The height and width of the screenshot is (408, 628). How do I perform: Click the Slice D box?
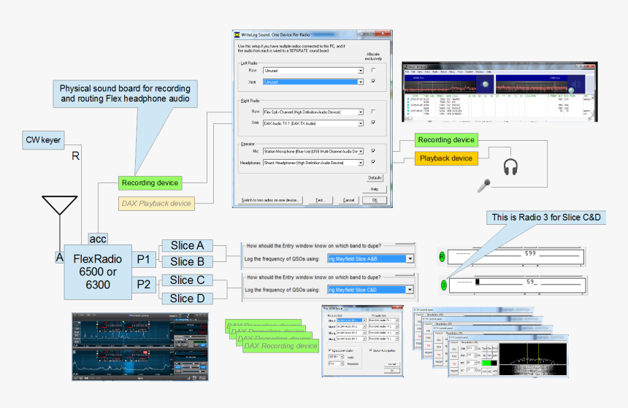pos(187,299)
